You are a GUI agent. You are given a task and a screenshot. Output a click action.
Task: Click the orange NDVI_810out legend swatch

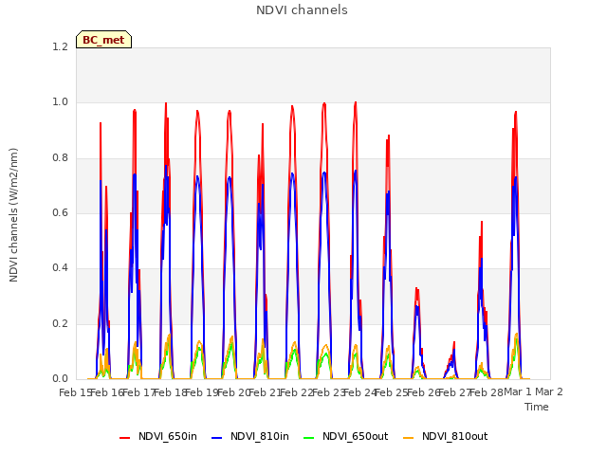click(409, 438)
